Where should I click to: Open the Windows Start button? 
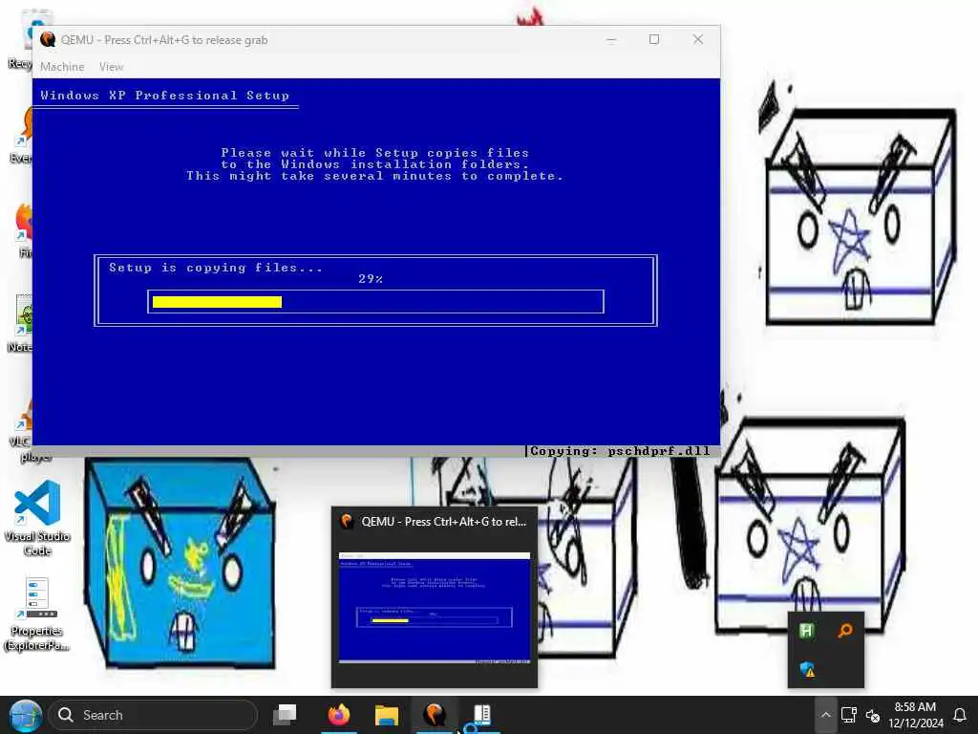click(25, 715)
